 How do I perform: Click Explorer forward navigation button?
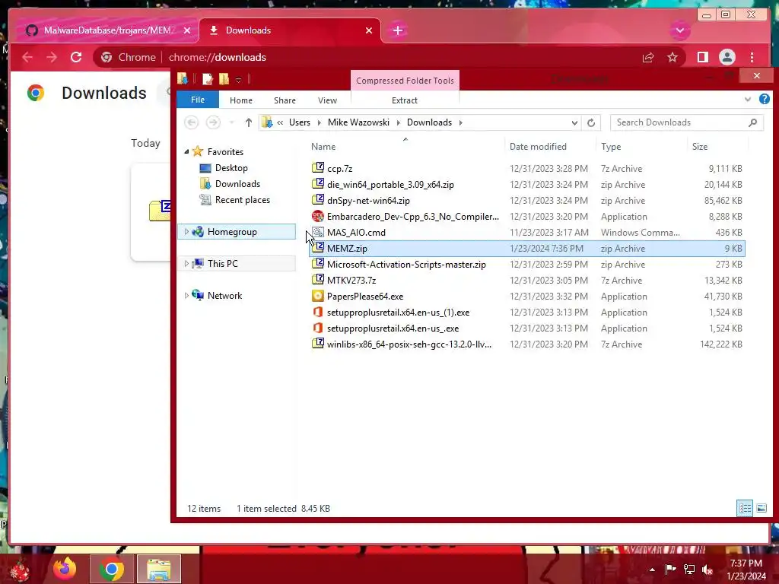(213, 122)
